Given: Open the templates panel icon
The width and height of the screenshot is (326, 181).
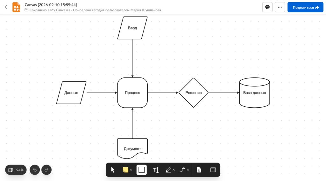Looking at the screenshot, I should pos(213,170).
